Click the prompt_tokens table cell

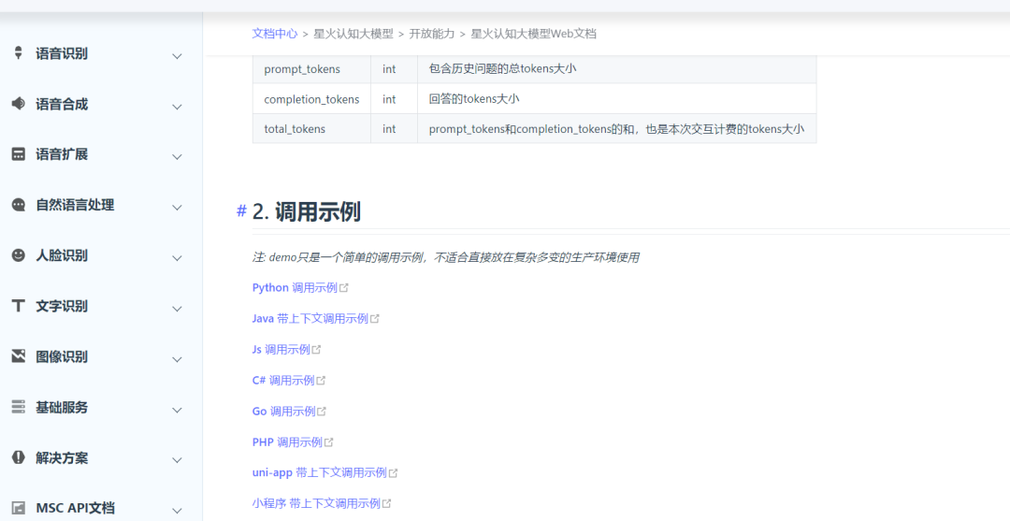pos(311,69)
